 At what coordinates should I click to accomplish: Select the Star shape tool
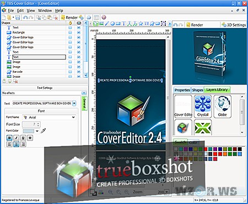[x=141, y=24]
